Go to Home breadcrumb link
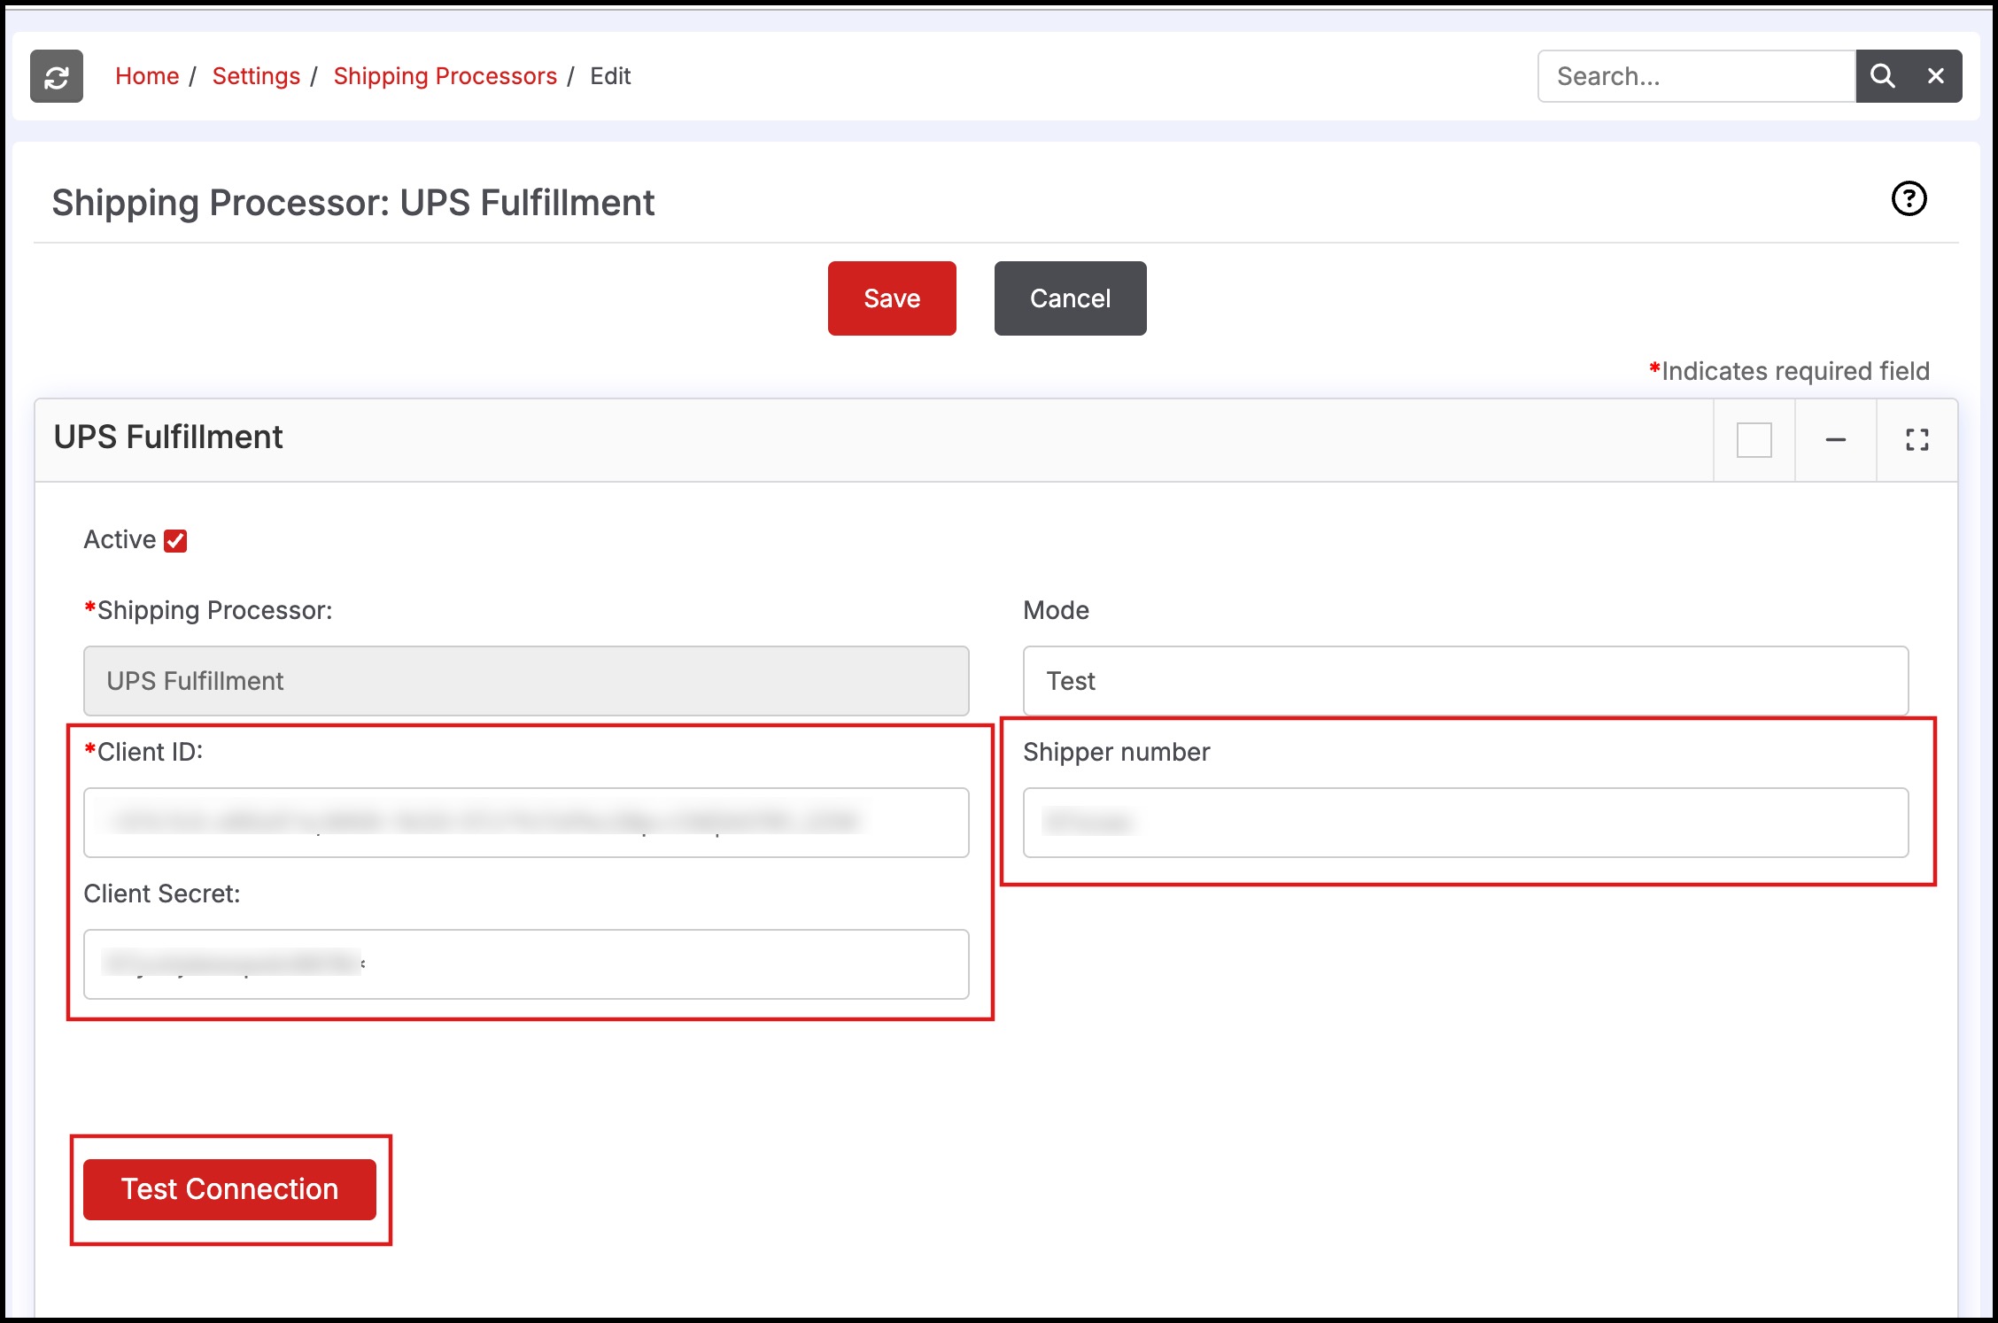 click(x=147, y=77)
